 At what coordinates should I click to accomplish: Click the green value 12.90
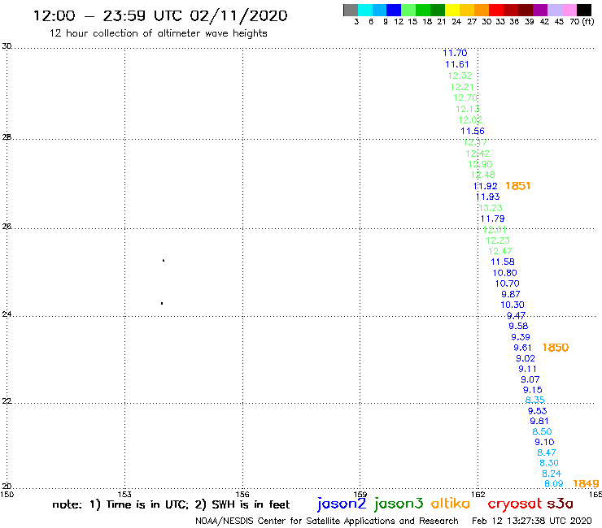coord(480,165)
